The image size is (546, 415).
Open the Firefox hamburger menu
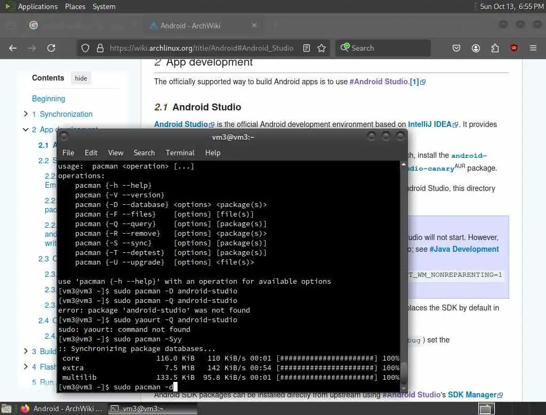(533, 48)
